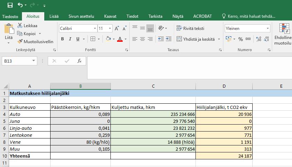
Task: Expand Yhdistä ja keskitä dropdown arrow
Action: [219, 39]
